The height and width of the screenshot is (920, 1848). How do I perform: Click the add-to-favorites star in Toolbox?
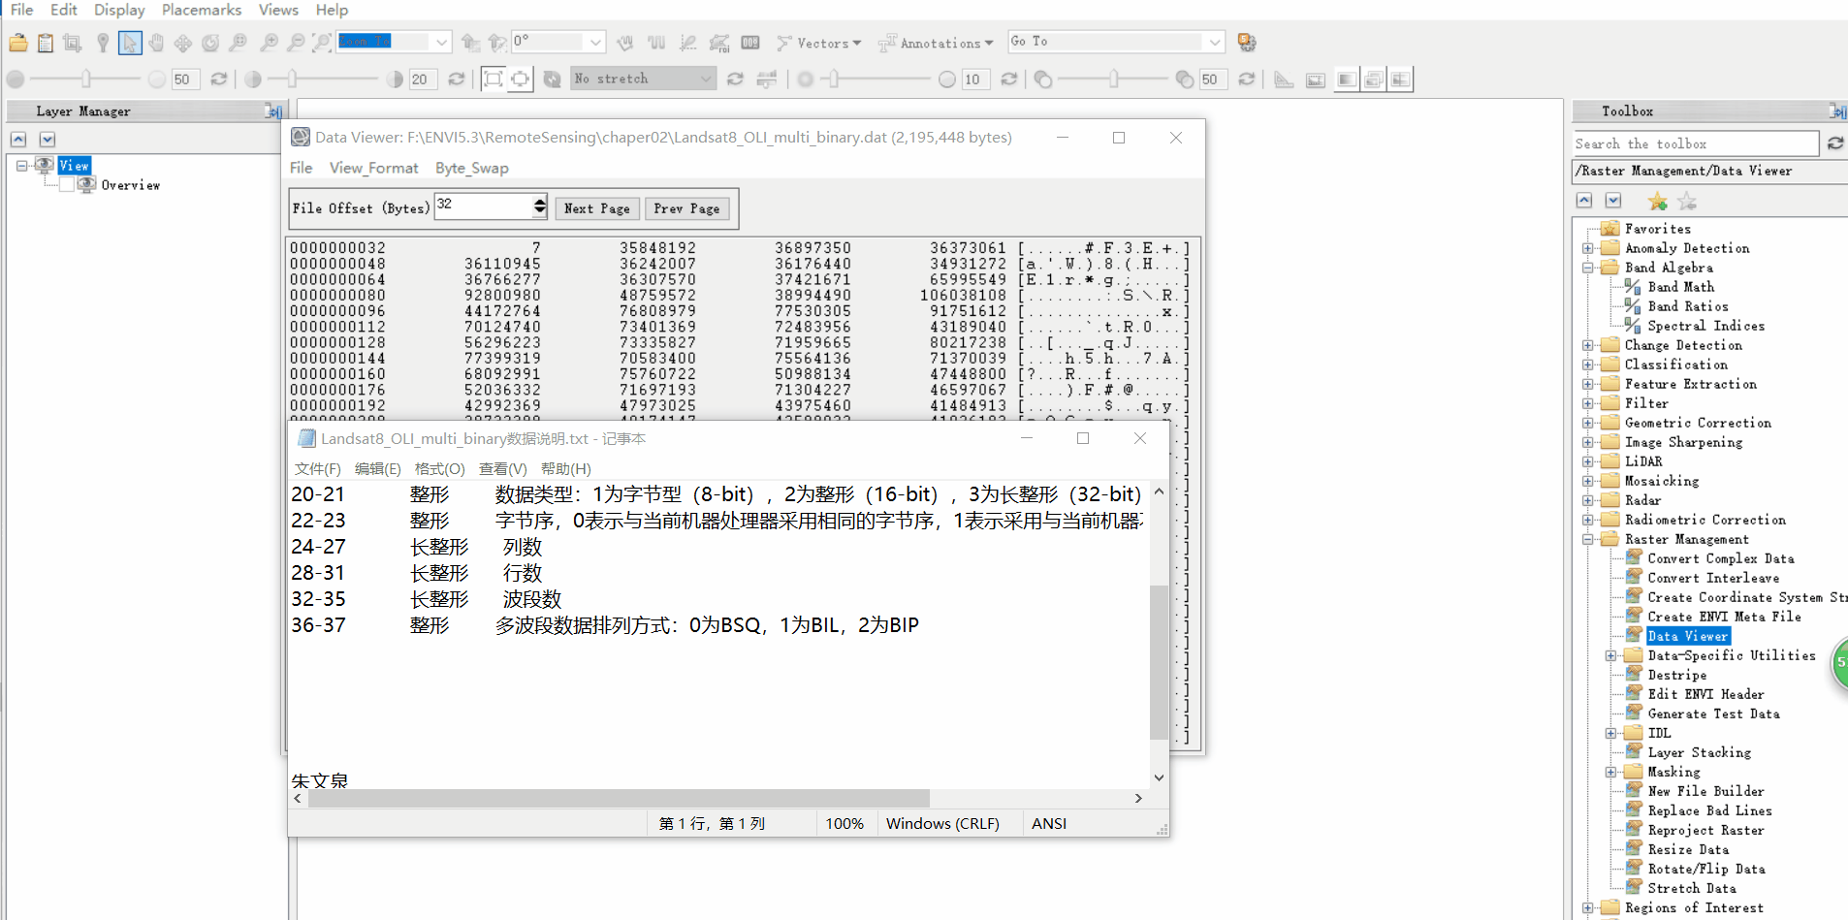pyautogui.click(x=1657, y=202)
